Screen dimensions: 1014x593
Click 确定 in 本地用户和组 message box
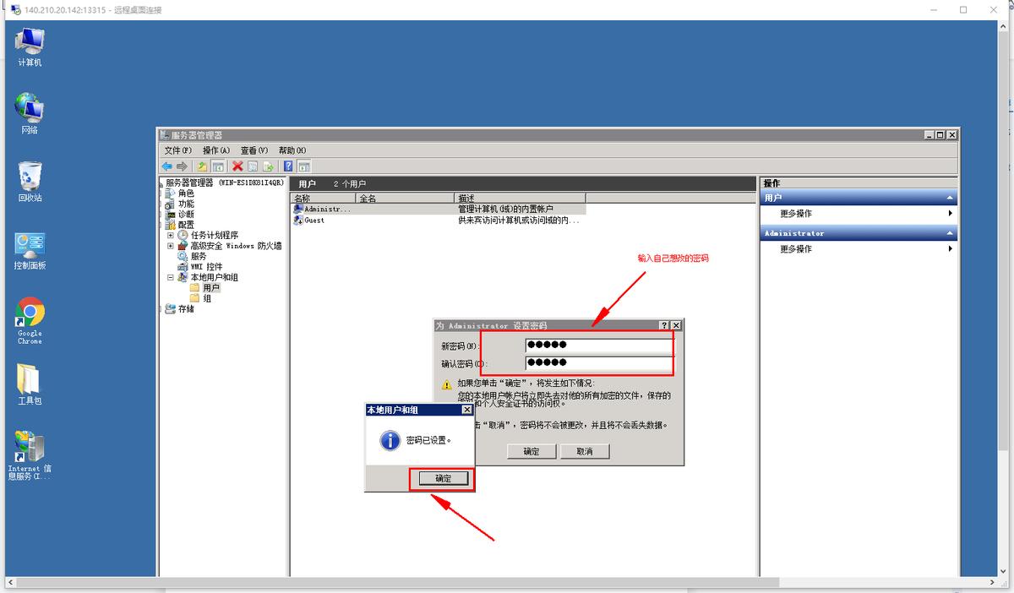click(x=443, y=478)
